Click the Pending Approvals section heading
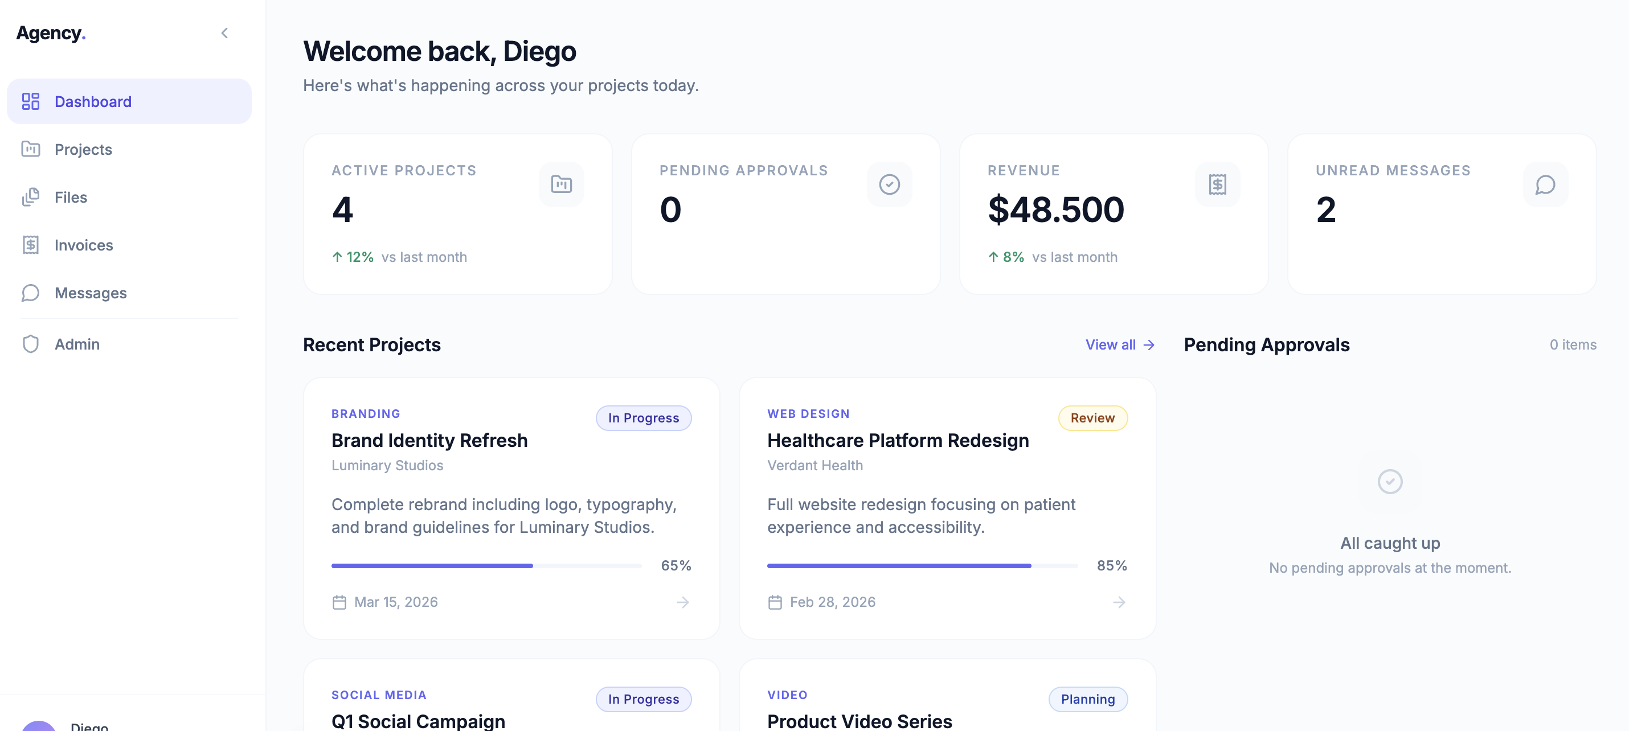 click(1267, 344)
